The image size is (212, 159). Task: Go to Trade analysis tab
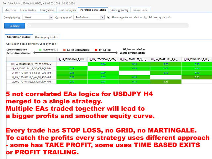coord(68,10)
